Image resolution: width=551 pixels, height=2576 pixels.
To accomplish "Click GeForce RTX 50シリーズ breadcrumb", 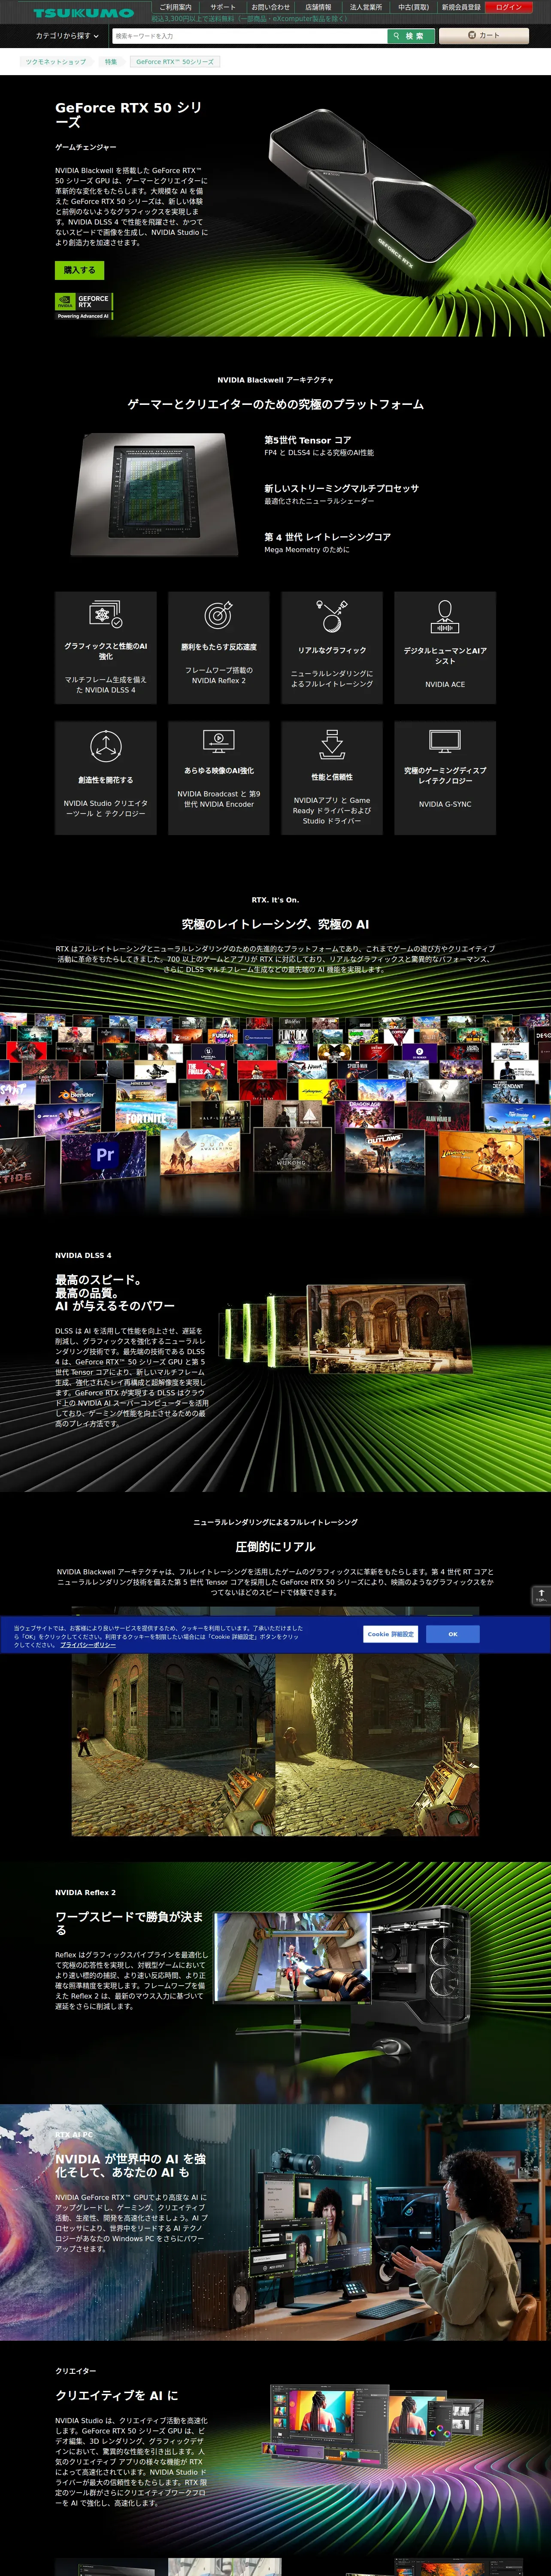I will pyautogui.click(x=175, y=62).
